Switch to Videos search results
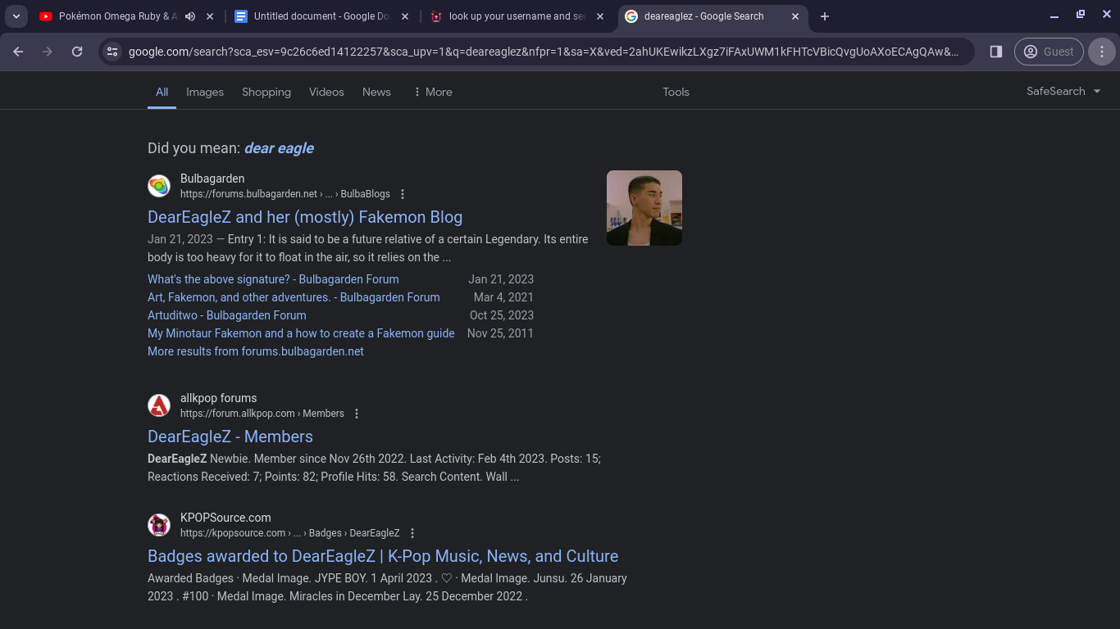1120x629 pixels. (x=326, y=92)
